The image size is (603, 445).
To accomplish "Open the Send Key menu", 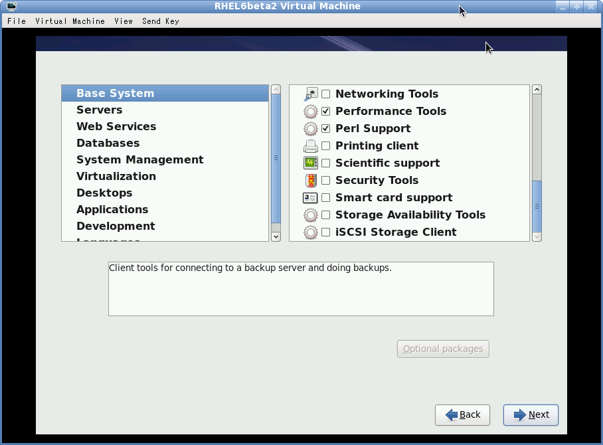I will click(x=161, y=21).
